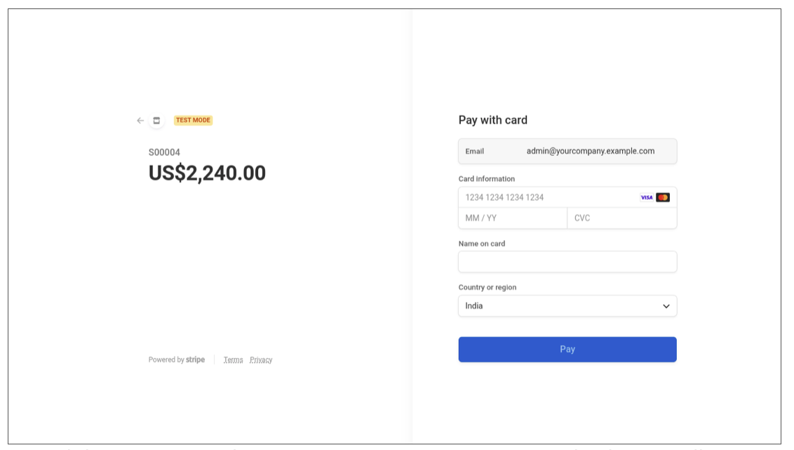The width and height of the screenshot is (794, 450).
Task: Click the Name on card label
Action: [x=481, y=244]
